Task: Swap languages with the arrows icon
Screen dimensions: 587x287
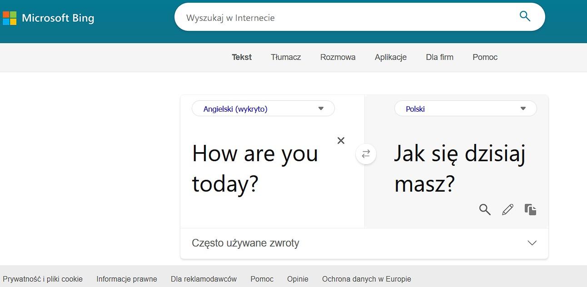Action: click(x=366, y=154)
